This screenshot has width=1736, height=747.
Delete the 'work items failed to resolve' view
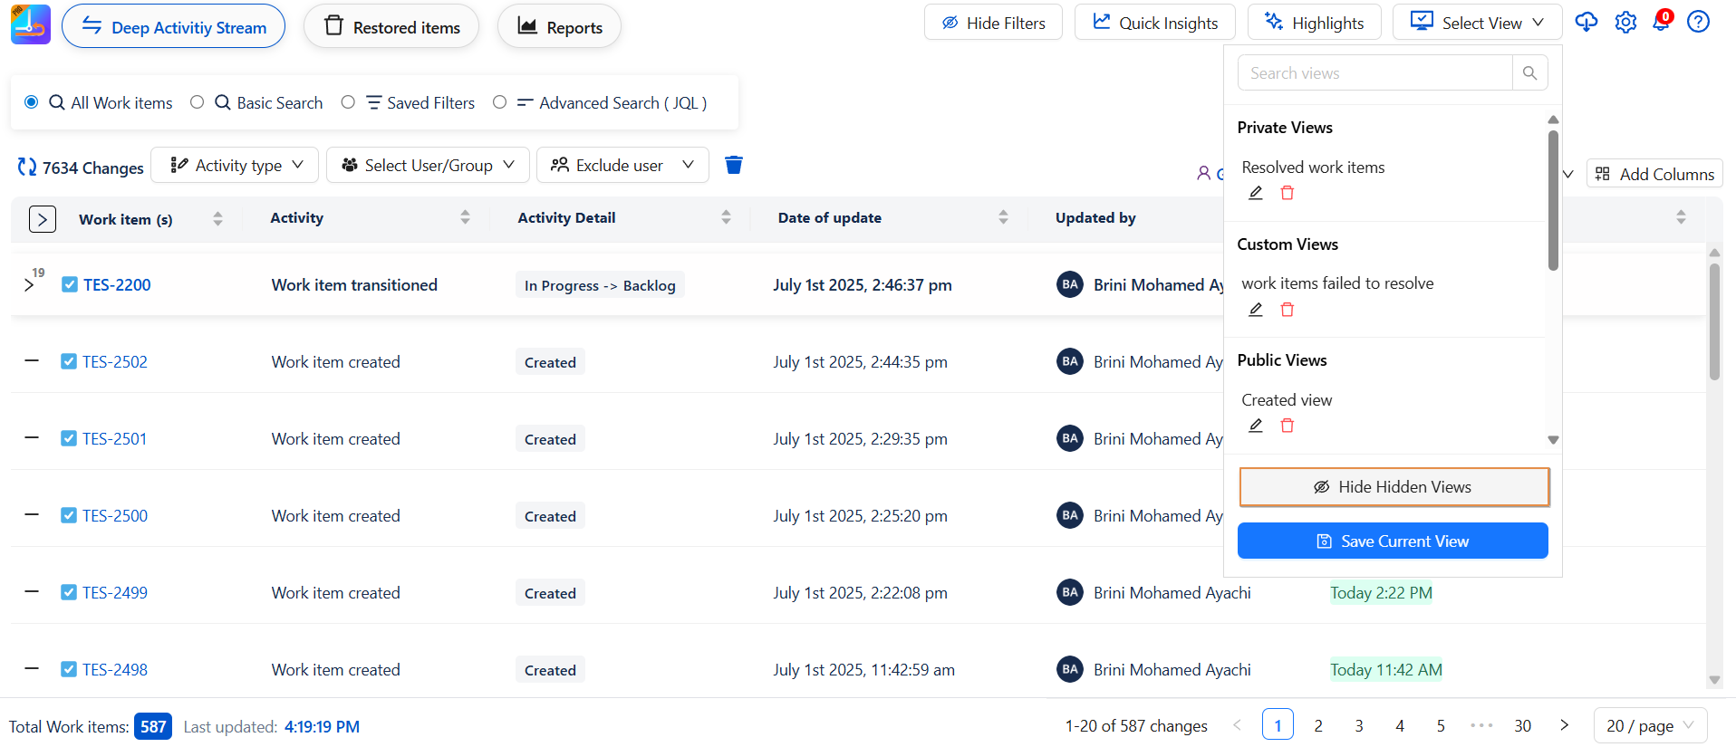1287,310
